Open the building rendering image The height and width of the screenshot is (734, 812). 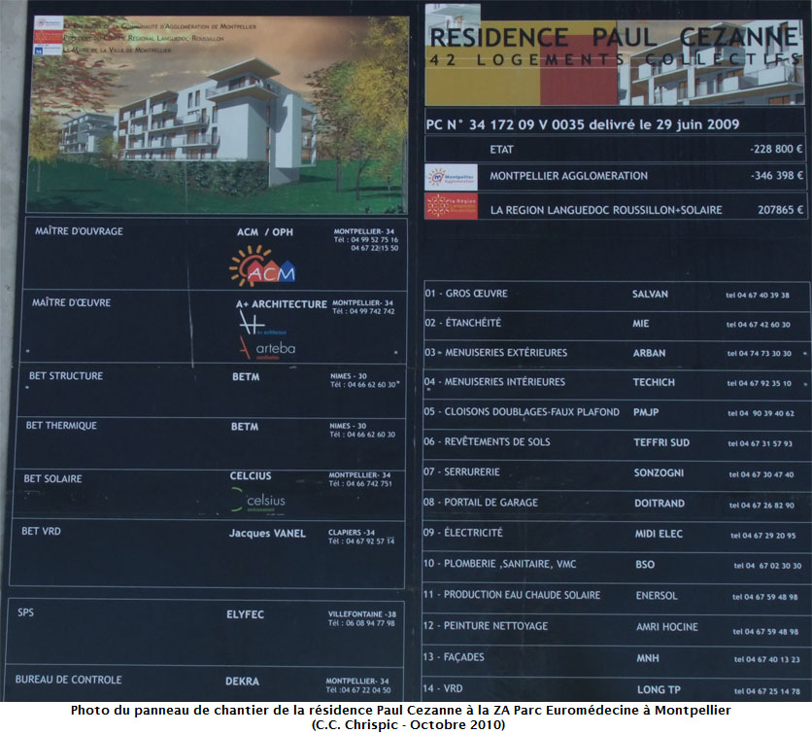point(218,114)
